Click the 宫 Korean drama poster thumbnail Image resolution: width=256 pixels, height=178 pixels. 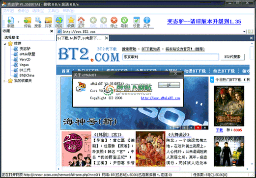[77, 149]
